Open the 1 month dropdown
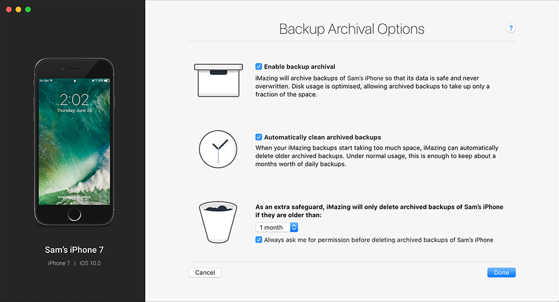The height and width of the screenshot is (302, 559). tap(277, 227)
